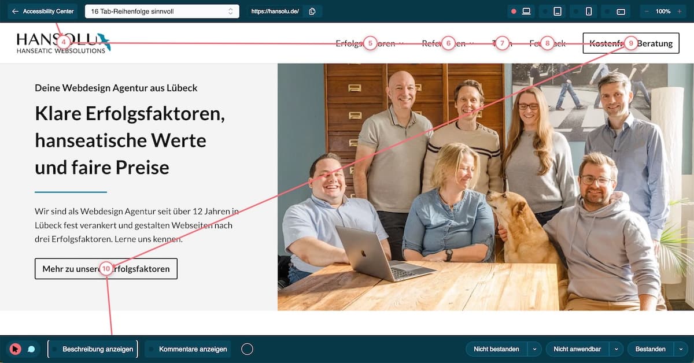The width and height of the screenshot is (694, 363).
Task: Select the widescreen device preview icon
Action: 619,10
